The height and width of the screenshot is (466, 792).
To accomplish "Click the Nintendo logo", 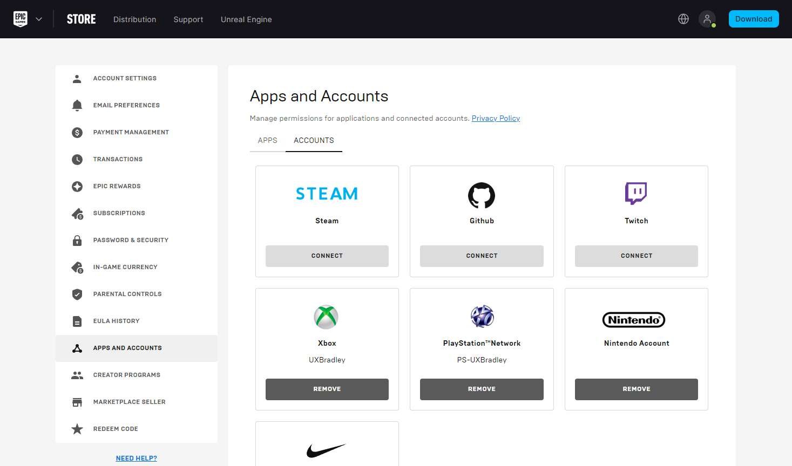I will coord(634,320).
